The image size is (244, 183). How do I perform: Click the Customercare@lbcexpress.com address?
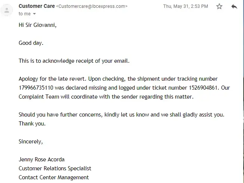(x=92, y=6)
